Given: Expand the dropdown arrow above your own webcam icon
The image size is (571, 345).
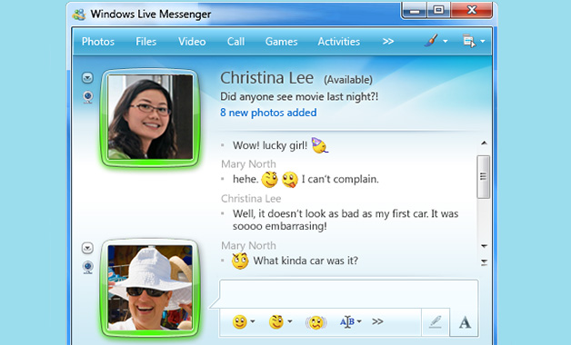Looking at the screenshot, I should (x=87, y=248).
